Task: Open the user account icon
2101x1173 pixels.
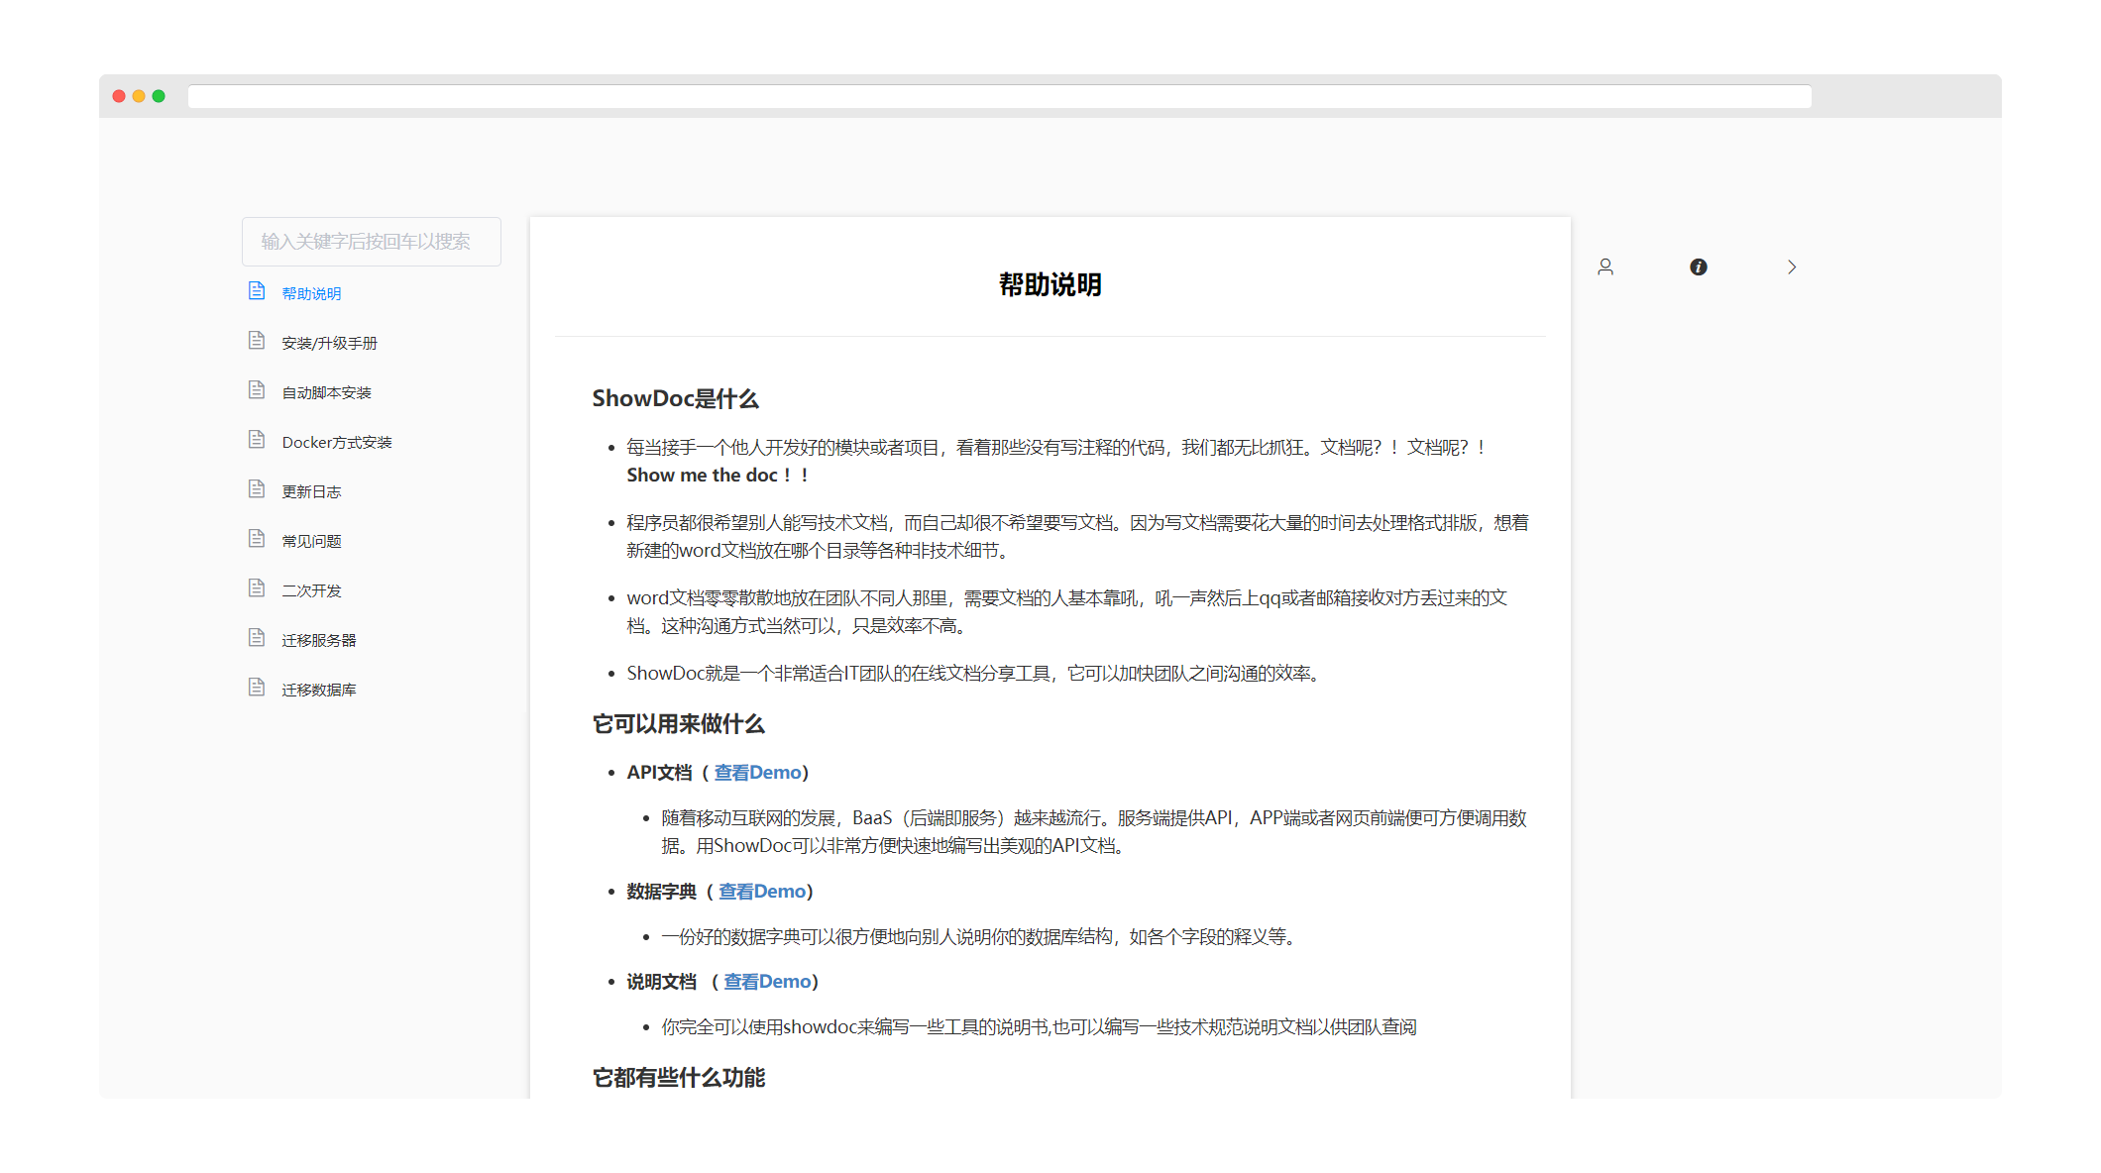Action: (x=1605, y=267)
